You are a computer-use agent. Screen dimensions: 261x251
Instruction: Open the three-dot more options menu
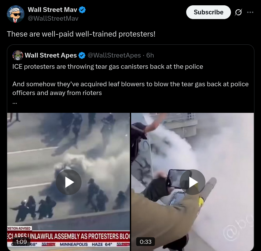click(250, 12)
